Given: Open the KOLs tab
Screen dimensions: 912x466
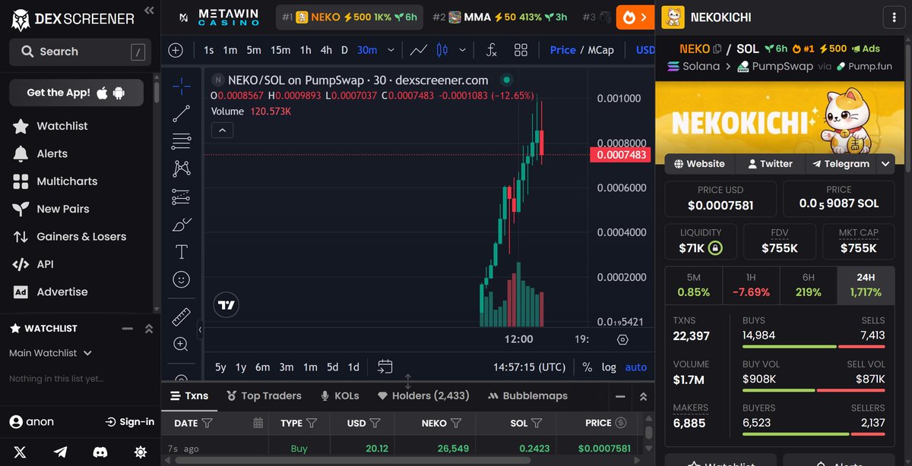Looking at the screenshot, I should click(x=340, y=395).
